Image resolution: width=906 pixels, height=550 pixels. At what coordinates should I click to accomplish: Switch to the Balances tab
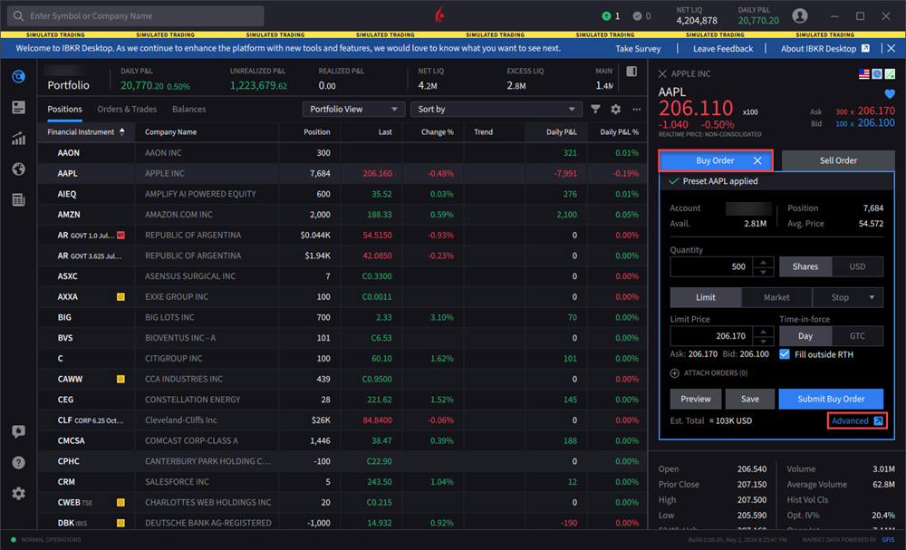tap(189, 110)
